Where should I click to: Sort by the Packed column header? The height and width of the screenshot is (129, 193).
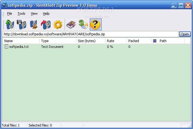click(x=139, y=41)
